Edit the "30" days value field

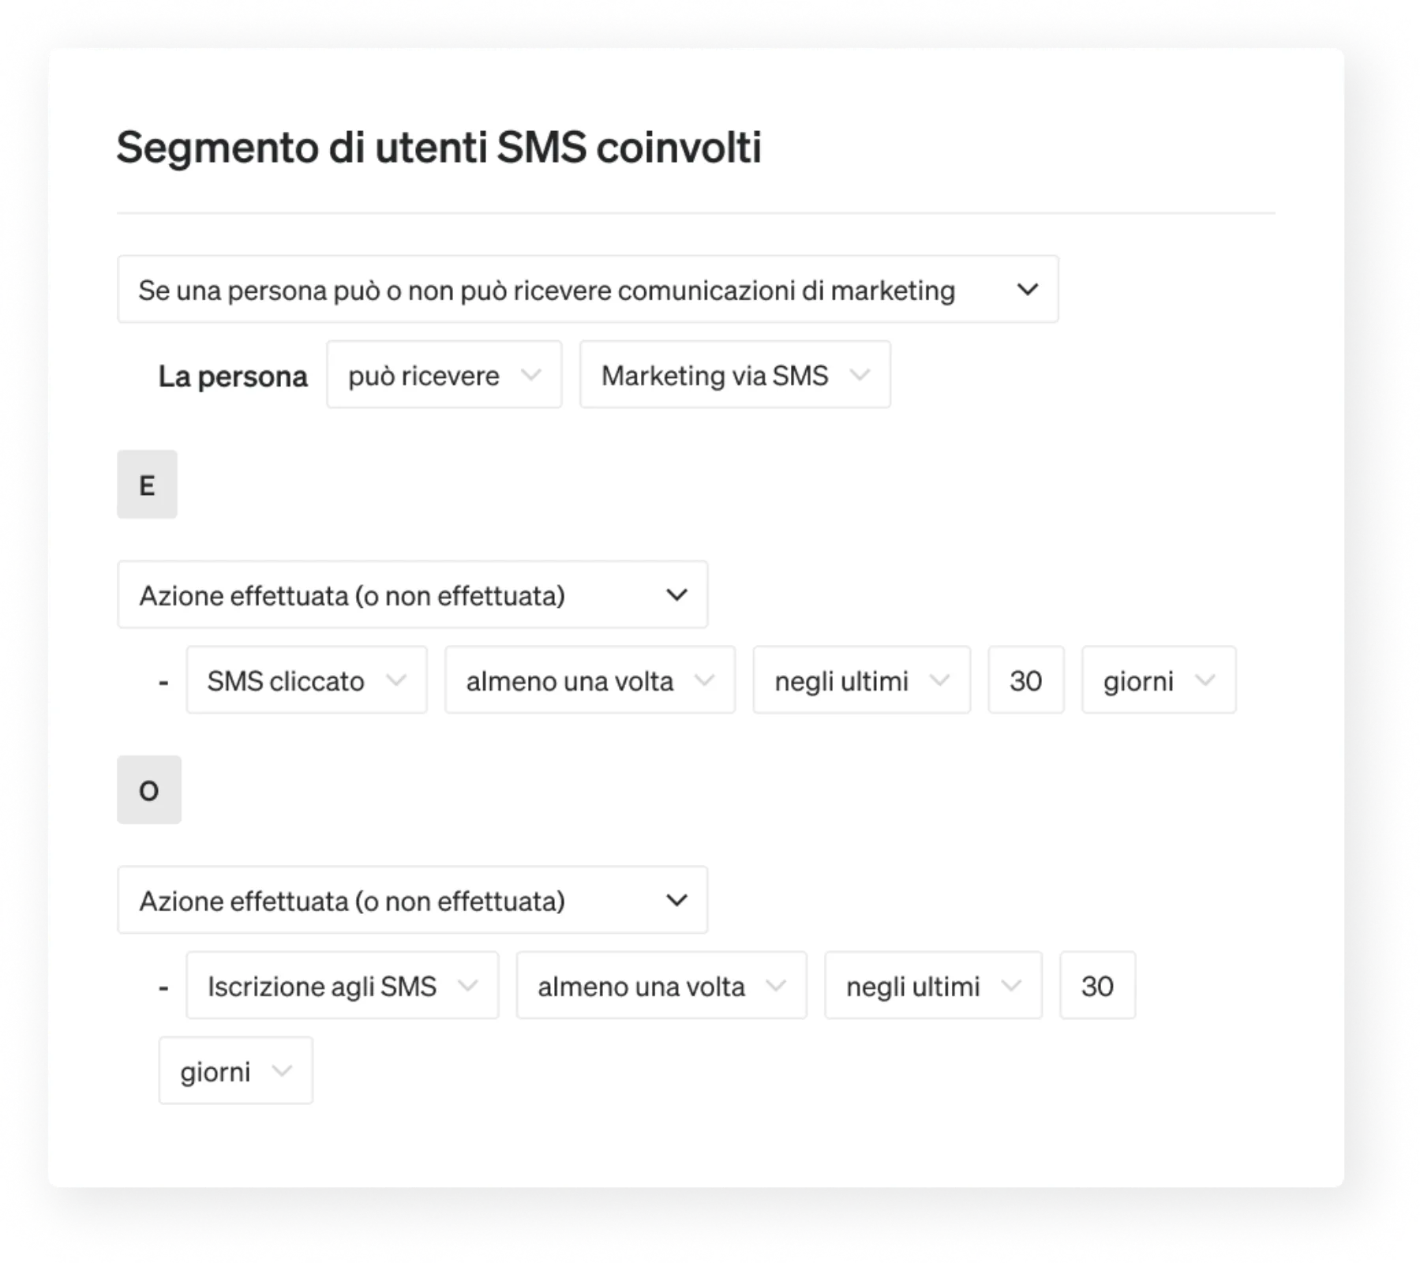click(x=1025, y=680)
